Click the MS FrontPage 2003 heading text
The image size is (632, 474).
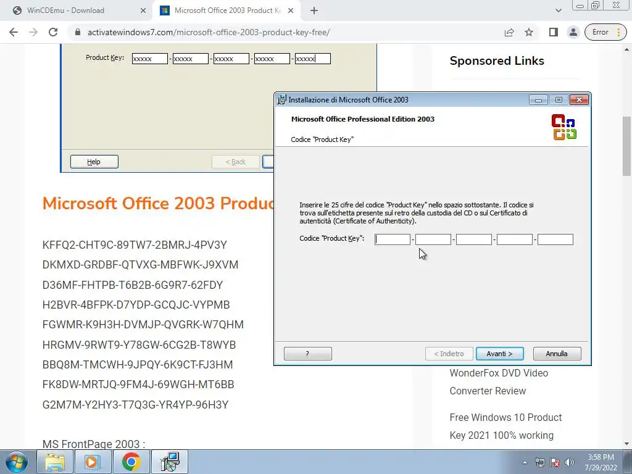(x=94, y=444)
